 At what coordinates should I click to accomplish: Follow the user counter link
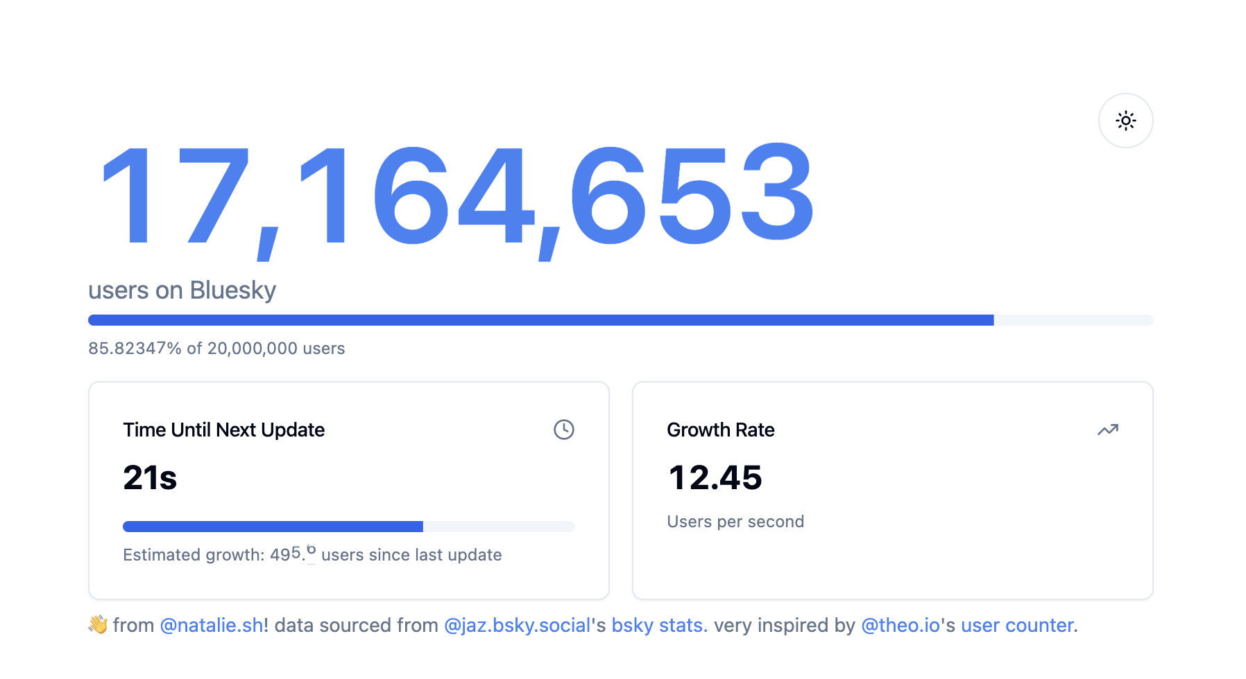[1017, 625]
